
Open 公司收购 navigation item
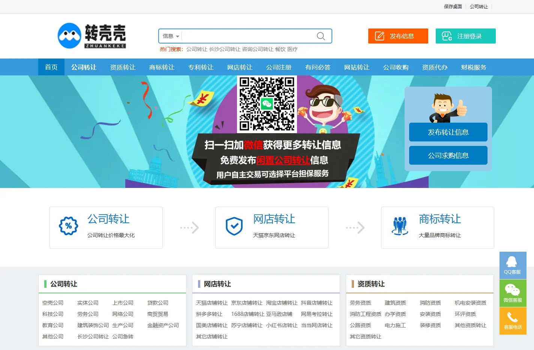click(396, 67)
